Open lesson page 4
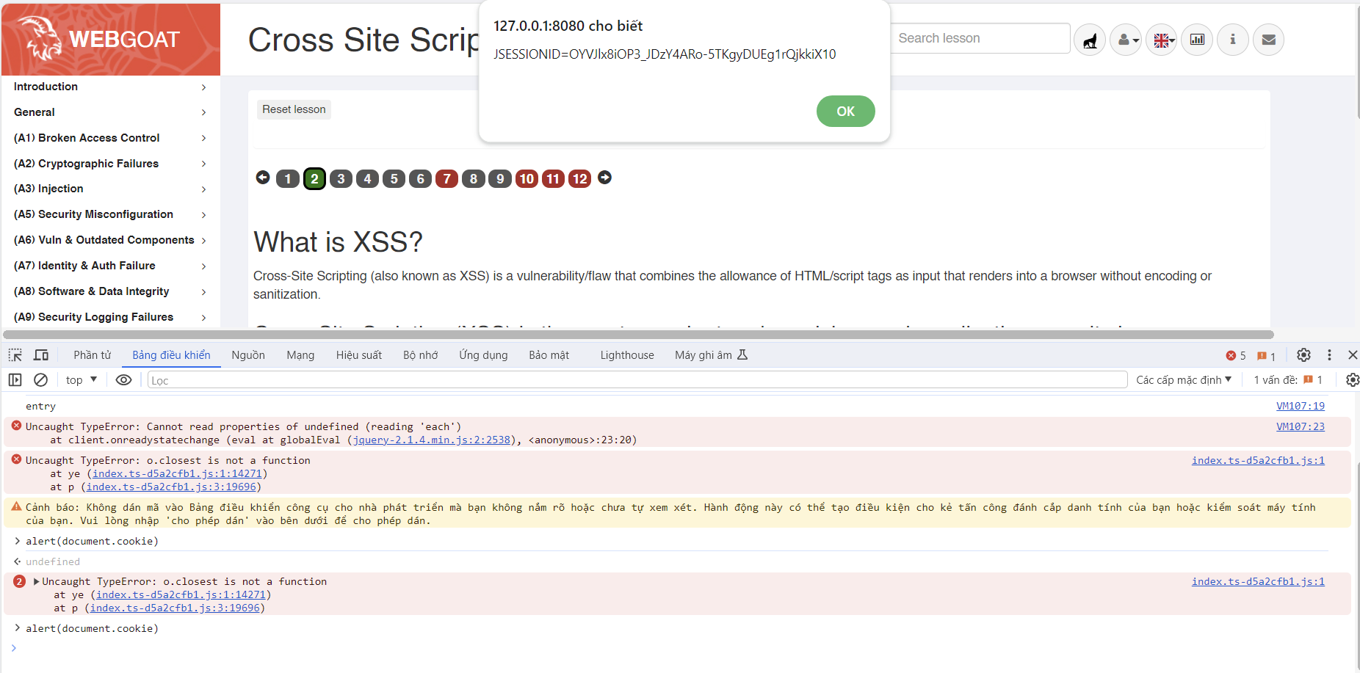 [367, 178]
